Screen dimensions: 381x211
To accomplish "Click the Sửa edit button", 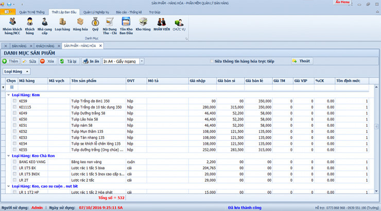I will 29,61.
